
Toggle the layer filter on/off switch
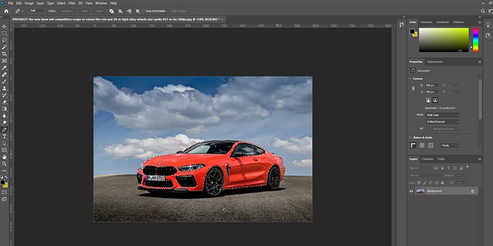coord(468,167)
